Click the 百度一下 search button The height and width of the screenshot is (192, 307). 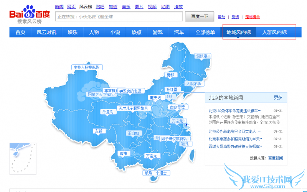[x=200, y=16]
